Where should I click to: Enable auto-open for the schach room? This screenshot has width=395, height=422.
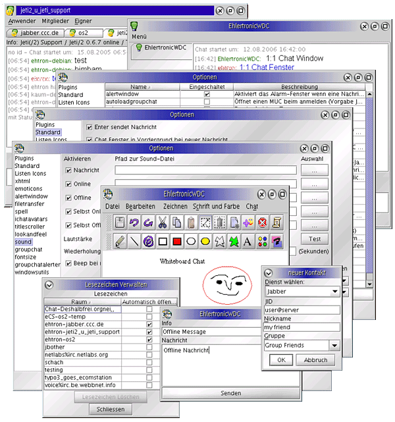150,362
